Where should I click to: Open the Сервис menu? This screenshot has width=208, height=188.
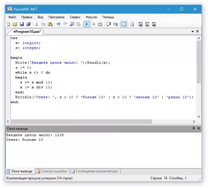75,17
